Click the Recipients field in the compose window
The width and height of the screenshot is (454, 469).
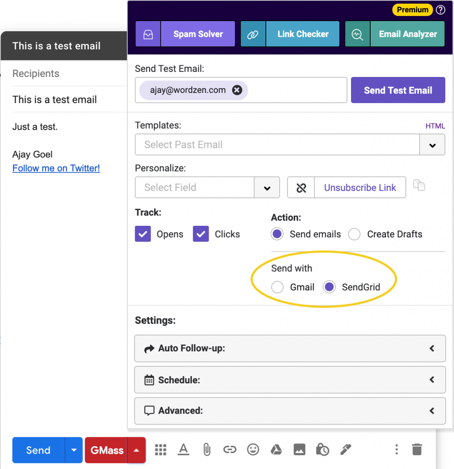click(x=64, y=74)
